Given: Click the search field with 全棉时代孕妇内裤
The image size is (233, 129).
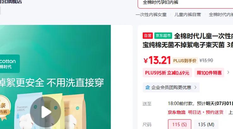Looking at the screenshot, I should pos(185,3).
